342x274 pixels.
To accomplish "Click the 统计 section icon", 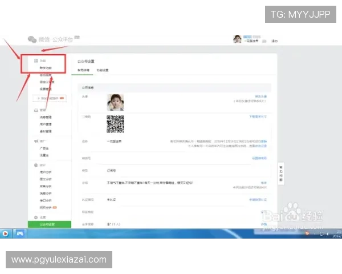I will pos(36,165).
